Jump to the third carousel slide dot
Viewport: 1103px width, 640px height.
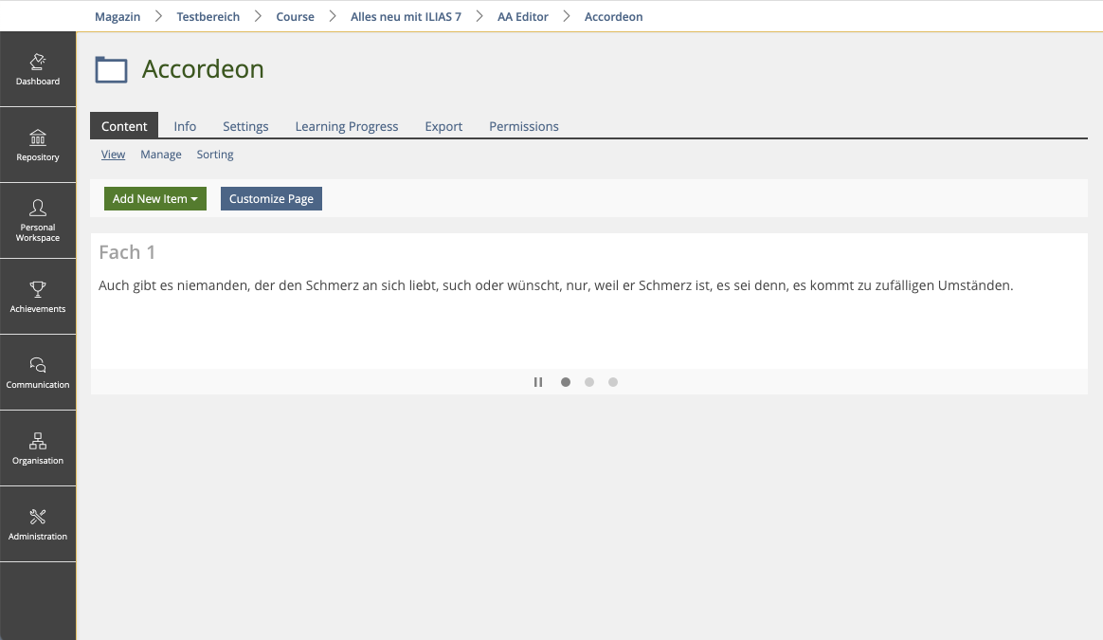click(613, 382)
